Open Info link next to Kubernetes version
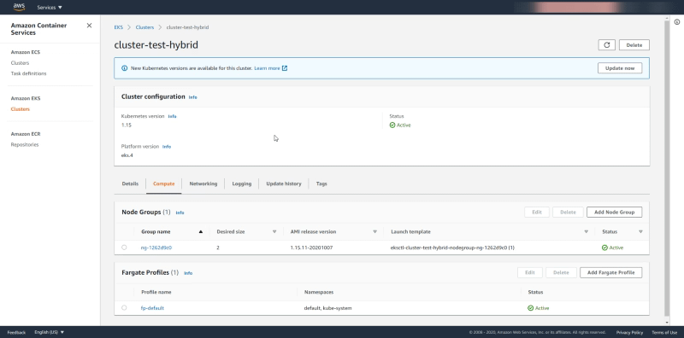The width and height of the screenshot is (684, 338). (172, 116)
